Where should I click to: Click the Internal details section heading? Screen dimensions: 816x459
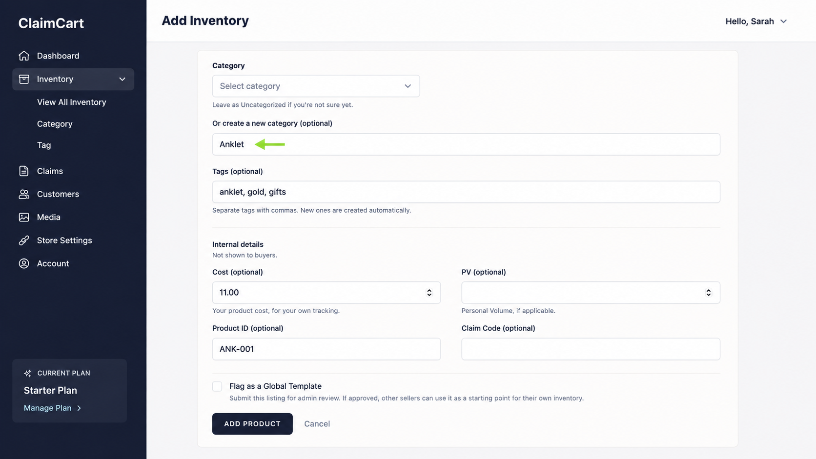pos(238,244)
